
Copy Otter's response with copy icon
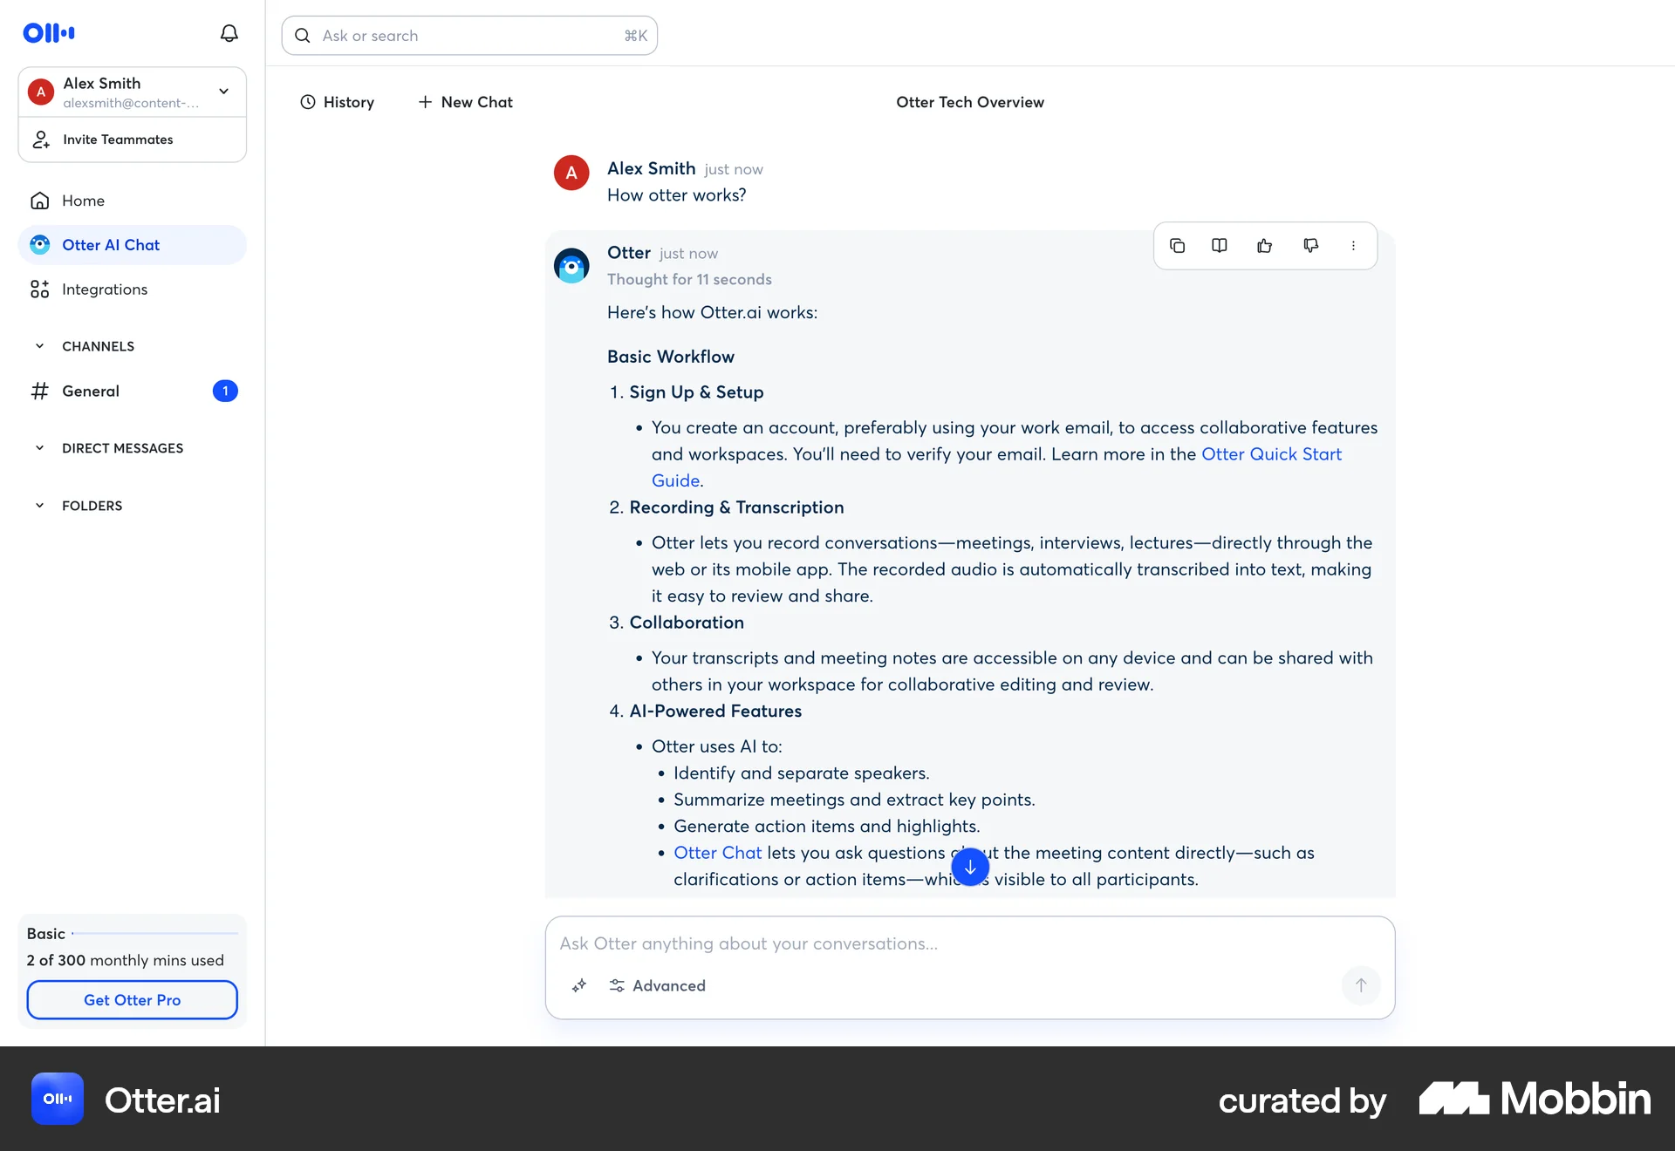(1177, 246)
